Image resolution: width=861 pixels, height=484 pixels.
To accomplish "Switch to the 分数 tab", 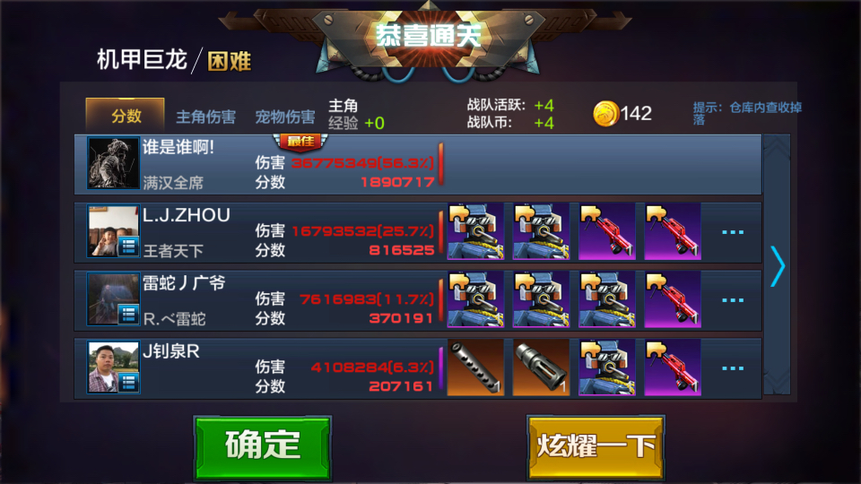I will (126, 116).
